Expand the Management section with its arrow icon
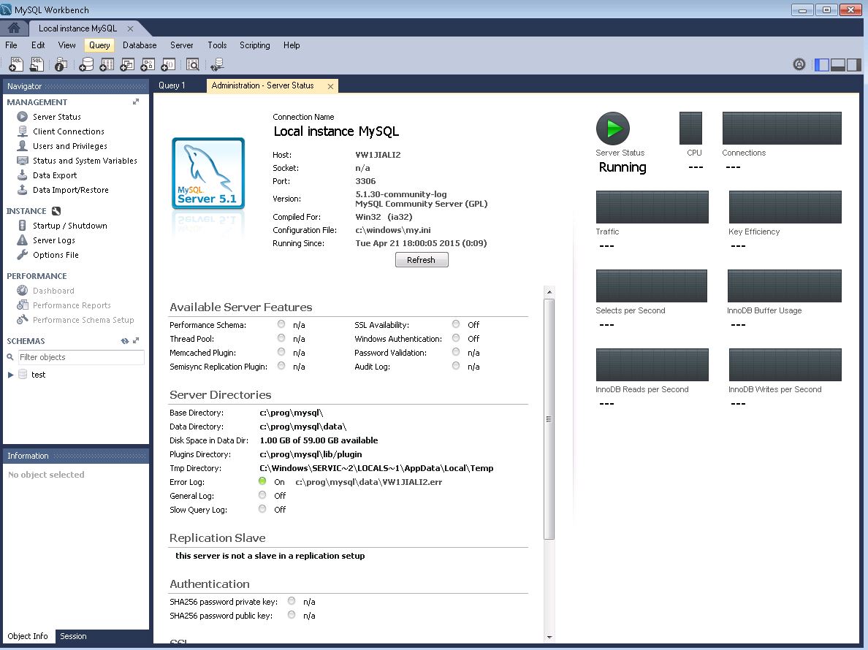 [x=136, y=102]
